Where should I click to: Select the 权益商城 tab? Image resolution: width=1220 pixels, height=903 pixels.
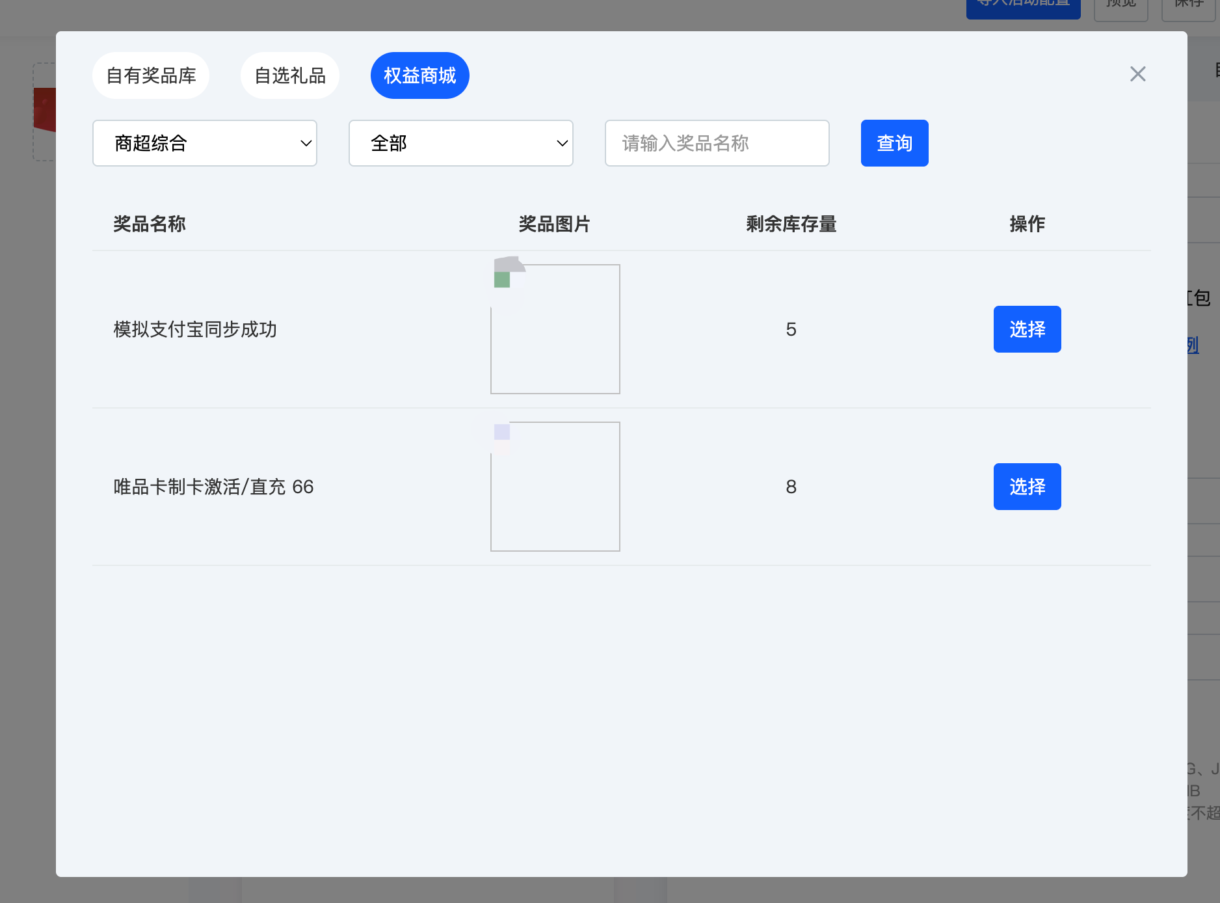click(419, 75)
